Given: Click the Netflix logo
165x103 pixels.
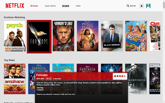Looking at the screenshot, I should coord(15,6).
